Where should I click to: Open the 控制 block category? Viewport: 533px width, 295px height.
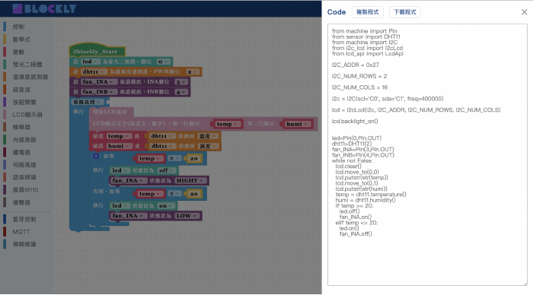coord(19,27)
